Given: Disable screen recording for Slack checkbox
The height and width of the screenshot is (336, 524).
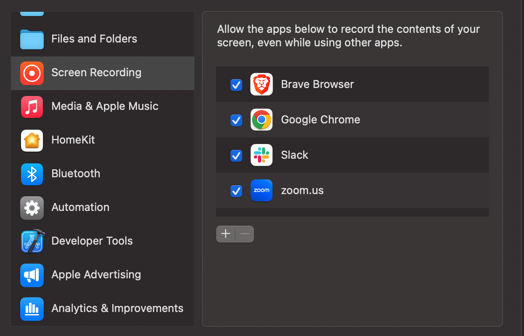Looking at the screenshot, I should [236, 156].
